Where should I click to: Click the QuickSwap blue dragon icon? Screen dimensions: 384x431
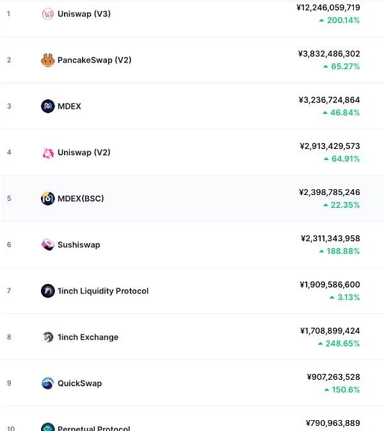tap(47, 383)
